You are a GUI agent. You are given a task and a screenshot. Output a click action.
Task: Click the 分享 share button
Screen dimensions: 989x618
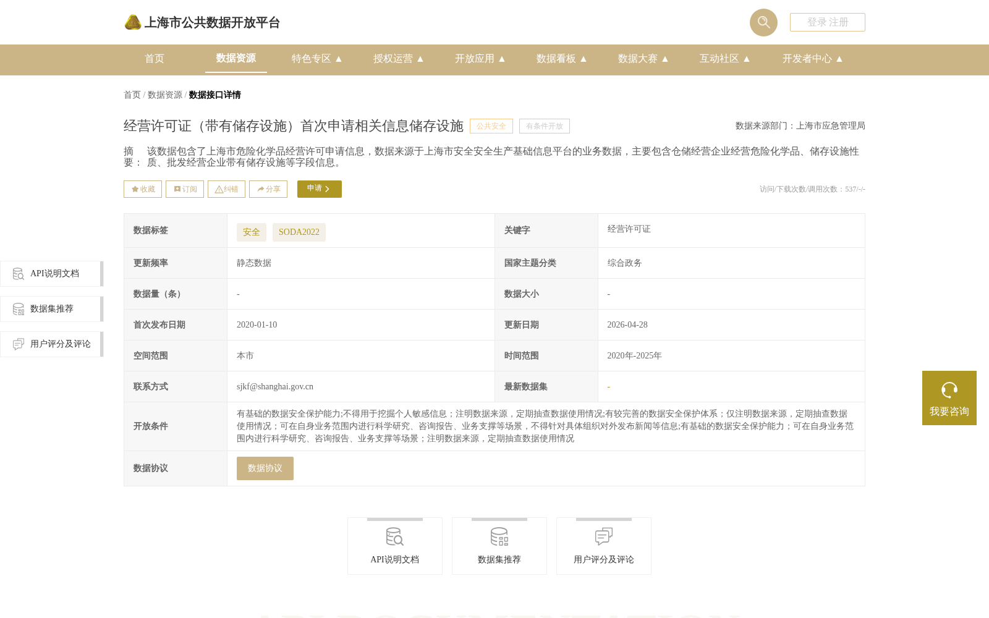point(268,189)
